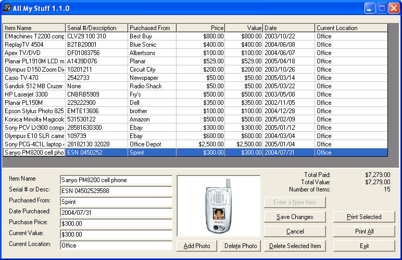The height and width of the screenshot is (260, 402).
Task: Sort by the Price column header
Action: (201, 28)
